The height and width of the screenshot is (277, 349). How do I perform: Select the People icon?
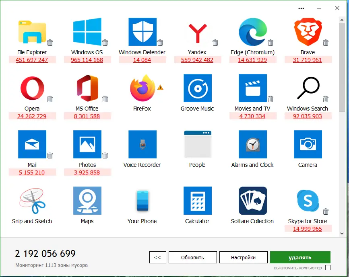pyautogui.click(x=198, y=144)
